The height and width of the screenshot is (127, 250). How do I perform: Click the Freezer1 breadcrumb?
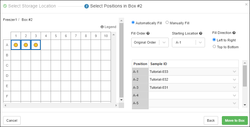(x=10, y=20)
